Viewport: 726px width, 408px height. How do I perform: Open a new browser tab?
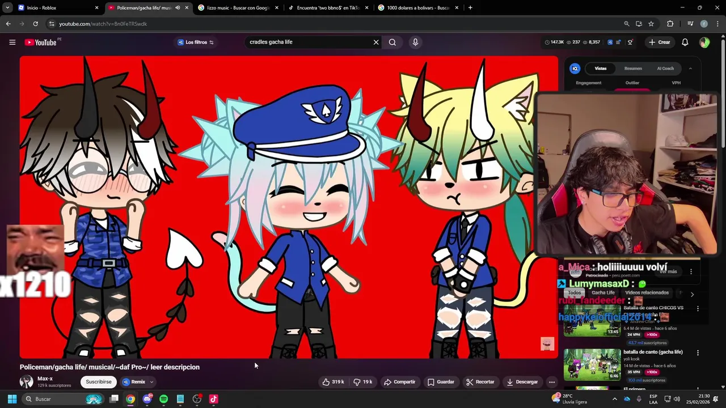tap(470, 8)
